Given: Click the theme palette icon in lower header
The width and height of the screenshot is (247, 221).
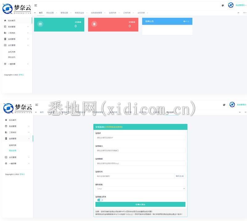Looking at the screenshot, I should click(x=224, y=105).
